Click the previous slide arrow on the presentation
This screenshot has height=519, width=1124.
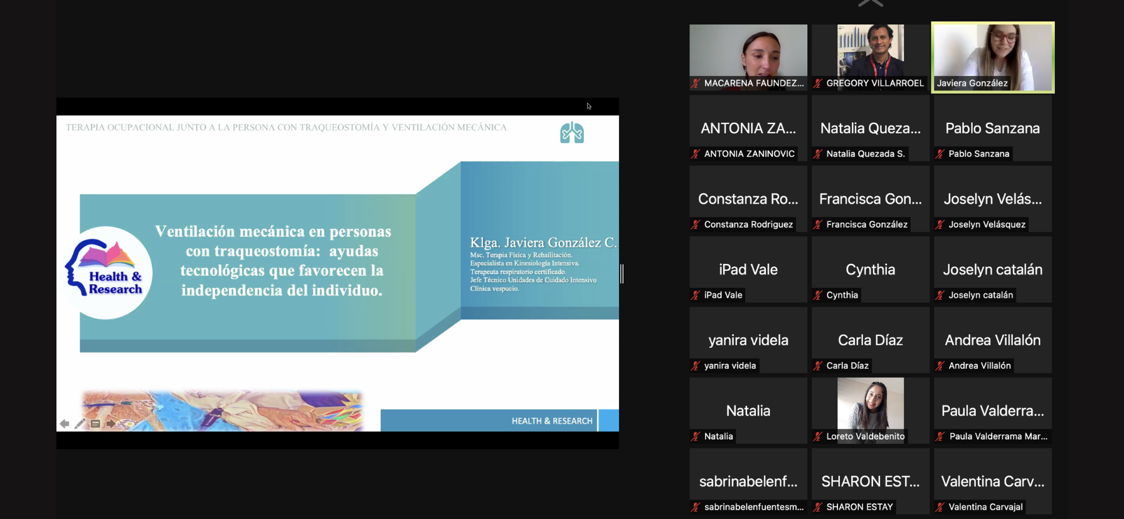pyautogui.click(x=64, y=424)
